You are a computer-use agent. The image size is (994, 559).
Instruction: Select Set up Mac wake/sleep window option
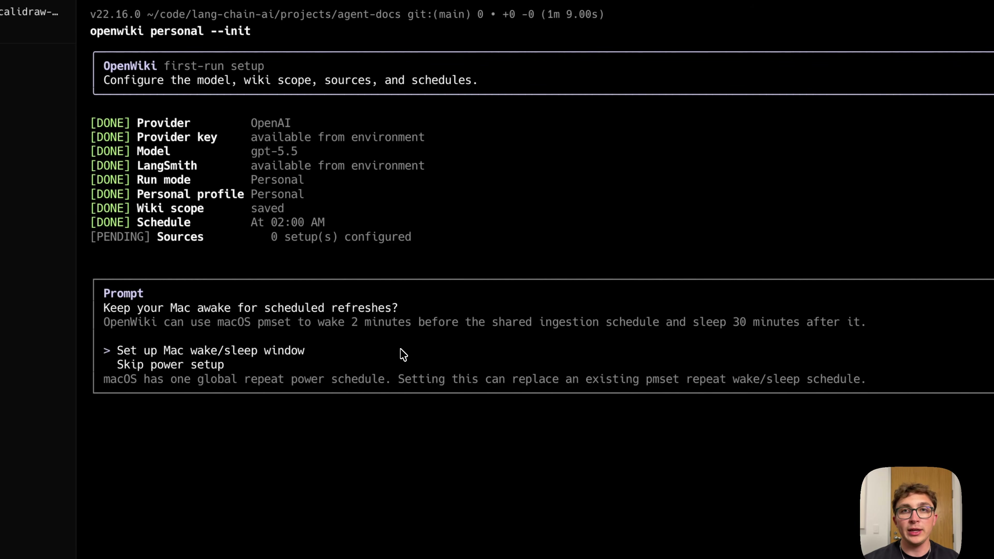[x=211, y=350]
